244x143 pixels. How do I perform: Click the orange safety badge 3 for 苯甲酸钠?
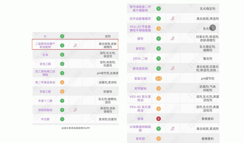tap(159, 88)
